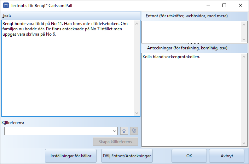Click the greyed double-lightbulb icon

point(134,131)
